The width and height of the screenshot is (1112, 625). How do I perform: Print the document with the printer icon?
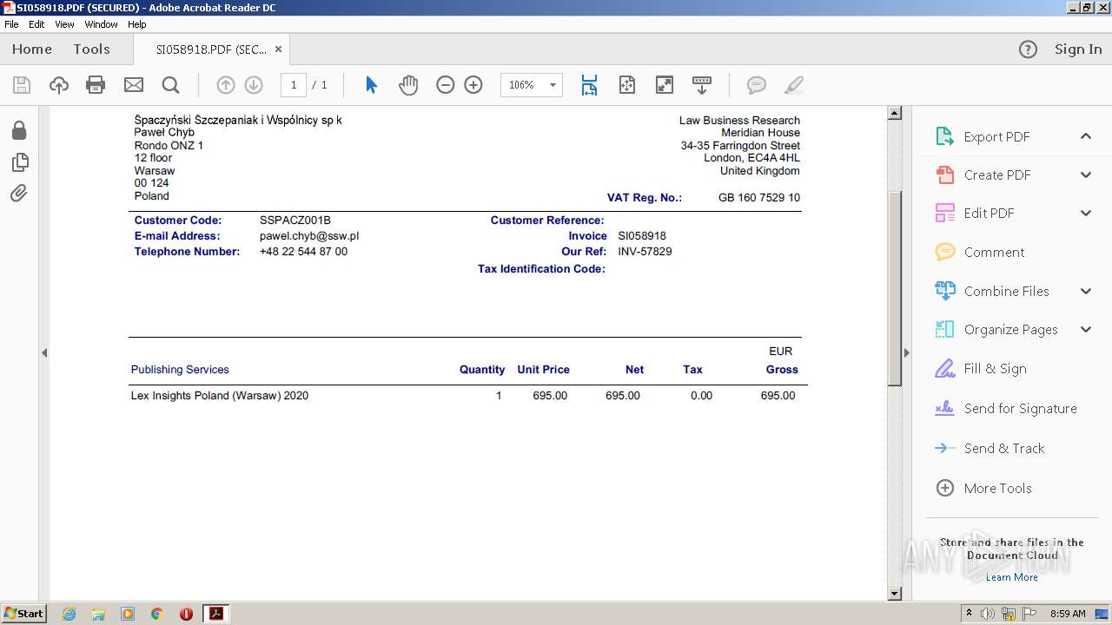[96, 85]
